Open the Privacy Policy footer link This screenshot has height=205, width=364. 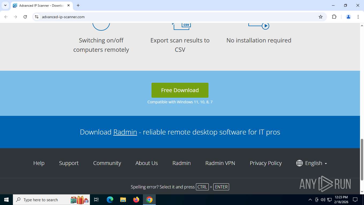coord(266,163)
